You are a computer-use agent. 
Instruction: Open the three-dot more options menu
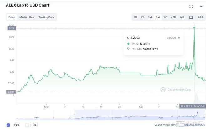point(201,6)
